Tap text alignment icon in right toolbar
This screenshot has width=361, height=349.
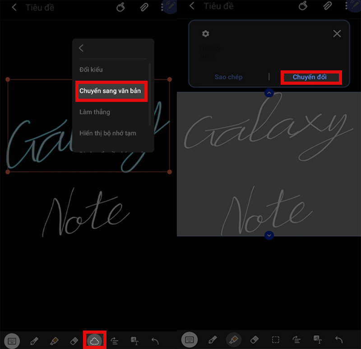pyautogui.click(x=297, y=340)
